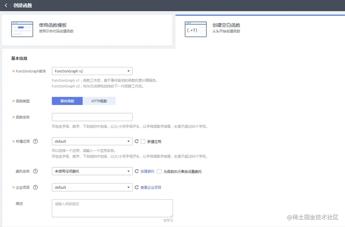Open help for 企业项目
This screenshot has width=345, height=227.
click(35, 187)
